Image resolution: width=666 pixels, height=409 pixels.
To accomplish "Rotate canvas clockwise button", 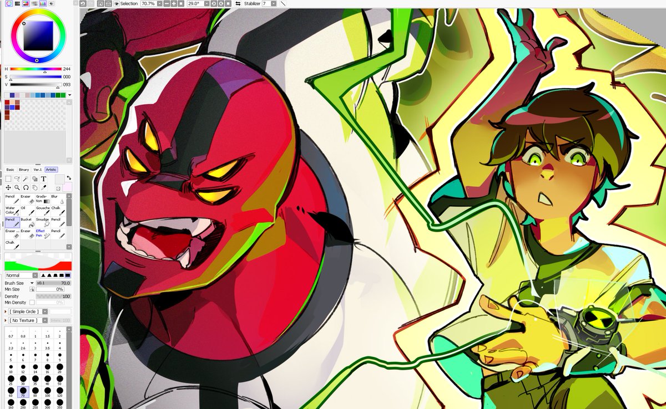I will pyautogui.click(x=221, y=3).
